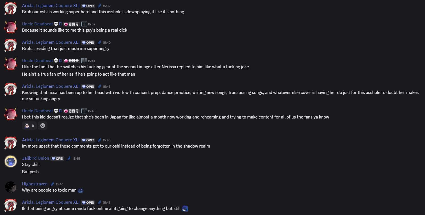
Task: Click the emoji reaction showing count 6
Action: click(x=29, y=126)
